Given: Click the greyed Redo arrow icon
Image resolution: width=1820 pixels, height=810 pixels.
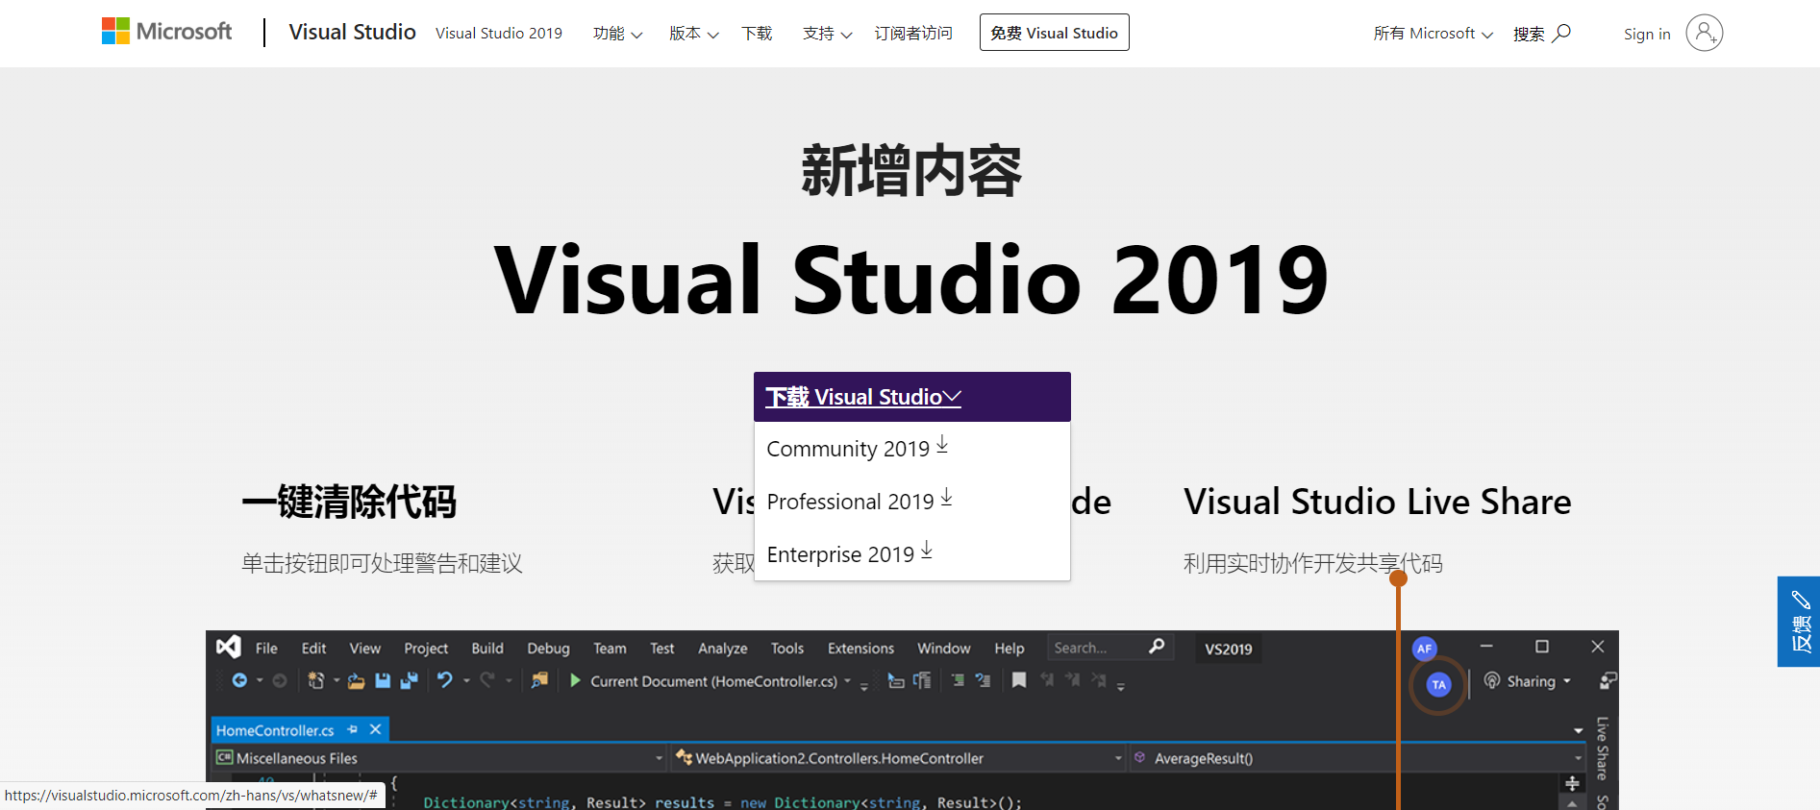Looking at the screenshot, I should tap(487, 680).
